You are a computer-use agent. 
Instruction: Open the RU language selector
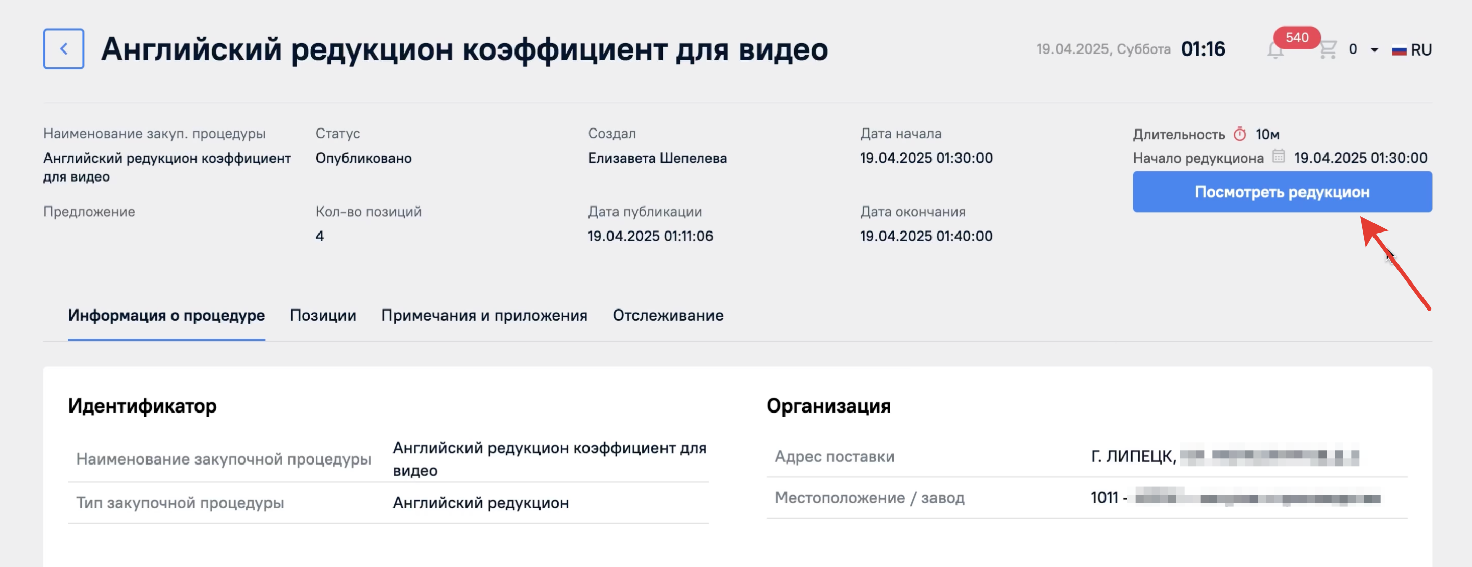1411,50
